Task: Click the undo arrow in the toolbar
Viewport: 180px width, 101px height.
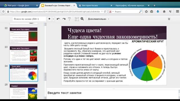Action: pyautogui.click(x=58, y=19)
